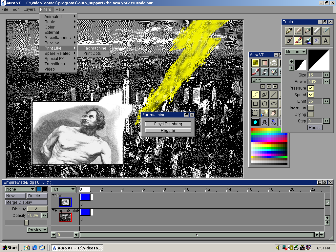Open the 1/1 timeline scale dropdown
Image resolution: width=336 pixels, height=252 pixels.
(x=63, y=189)
